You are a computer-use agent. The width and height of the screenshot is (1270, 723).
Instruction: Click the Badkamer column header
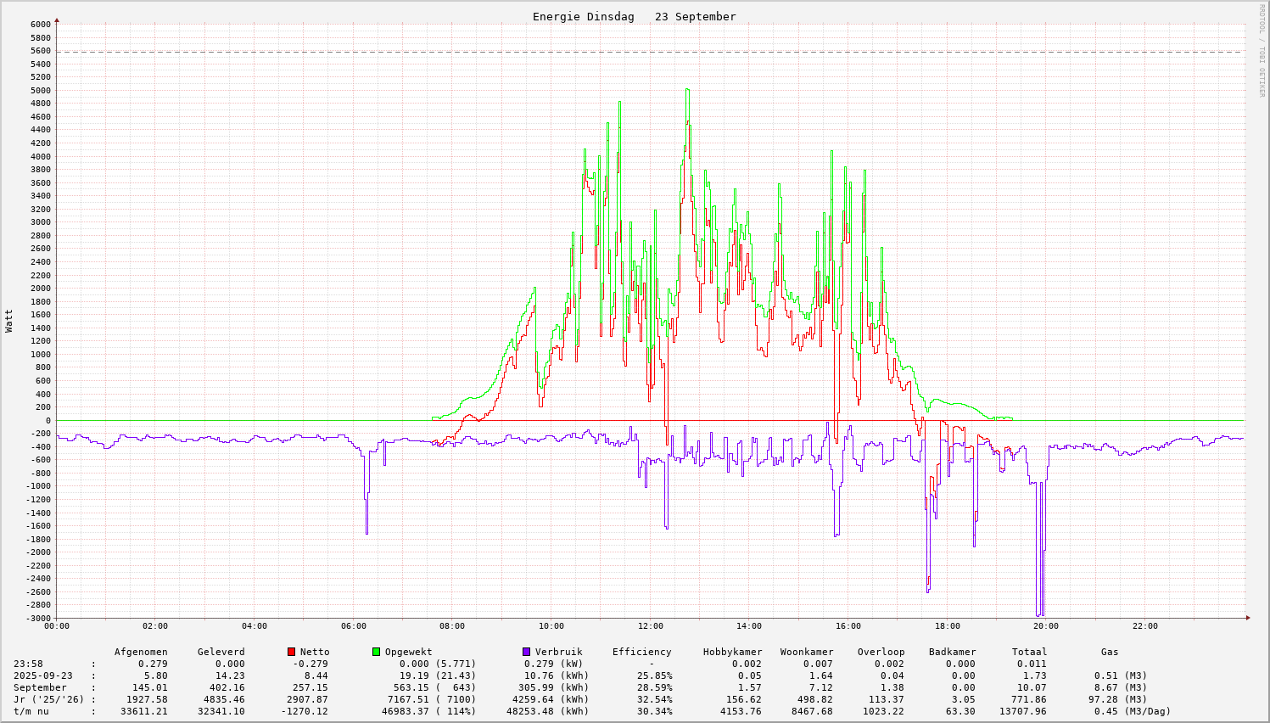pos(952,652)
